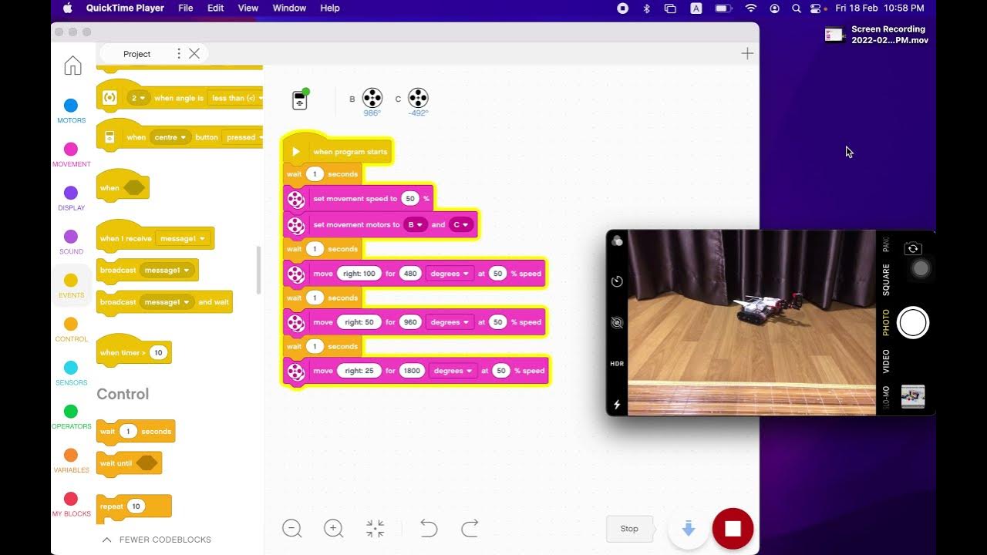
Task: Select the Motors block category
Action: coord(71,110)
